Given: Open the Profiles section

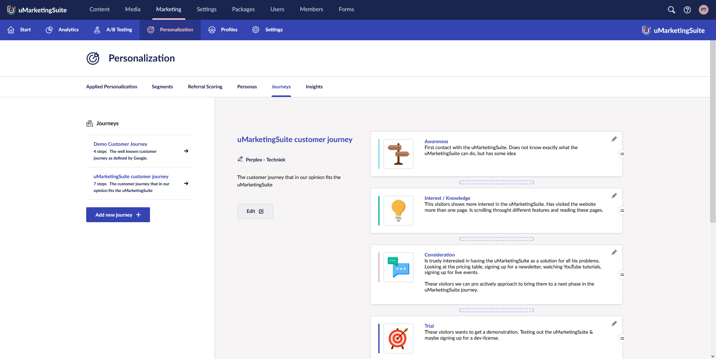Looking at the screenshot, I should point(223,30).
